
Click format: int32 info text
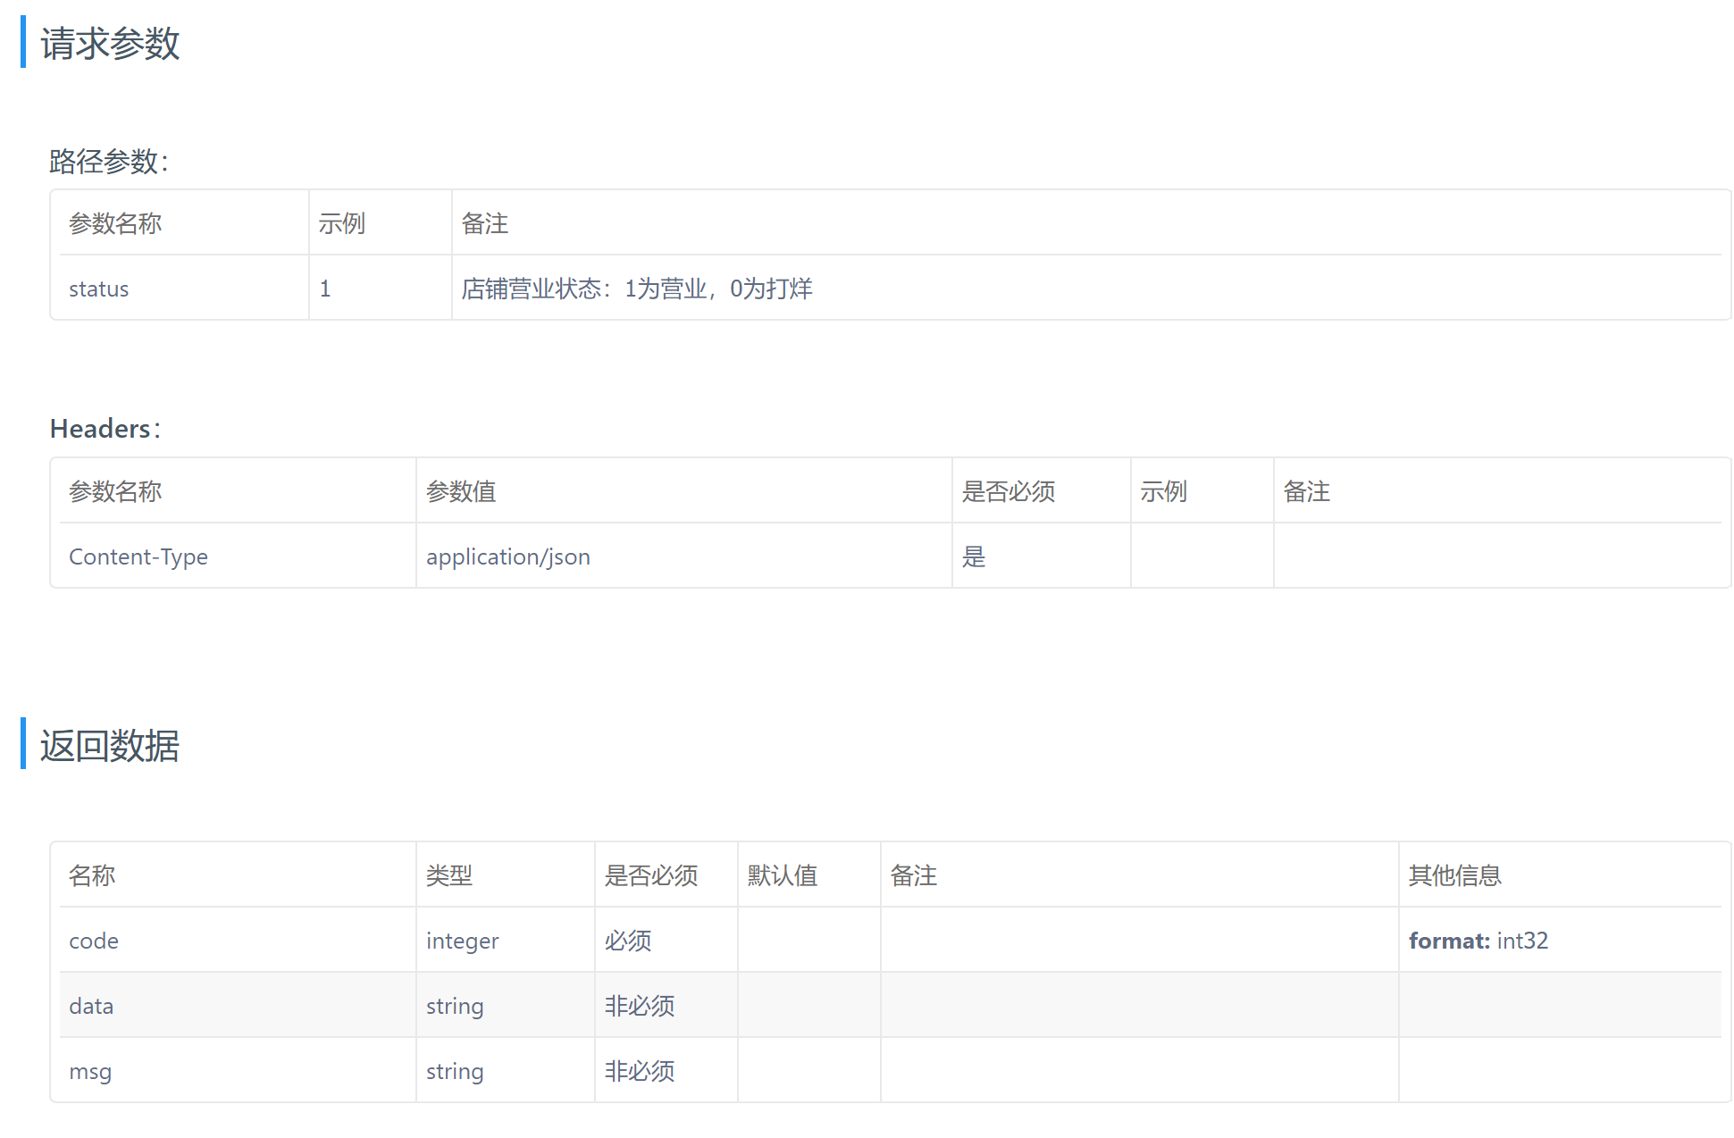point(1478,941)
